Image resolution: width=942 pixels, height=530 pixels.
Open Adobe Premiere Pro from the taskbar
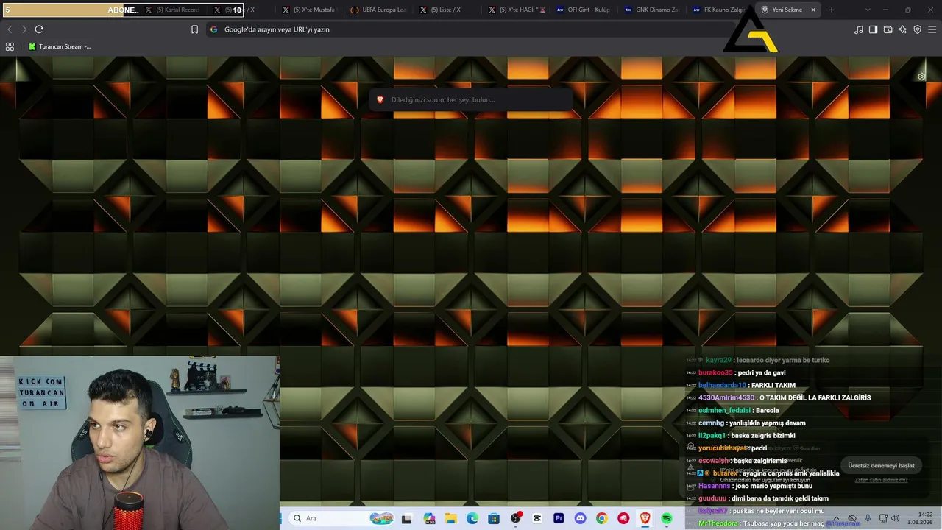[x=559, y=518]
